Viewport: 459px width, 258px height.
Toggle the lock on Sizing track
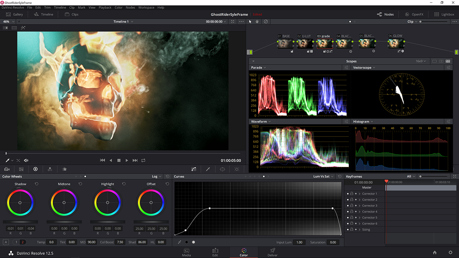click(352, 229)
